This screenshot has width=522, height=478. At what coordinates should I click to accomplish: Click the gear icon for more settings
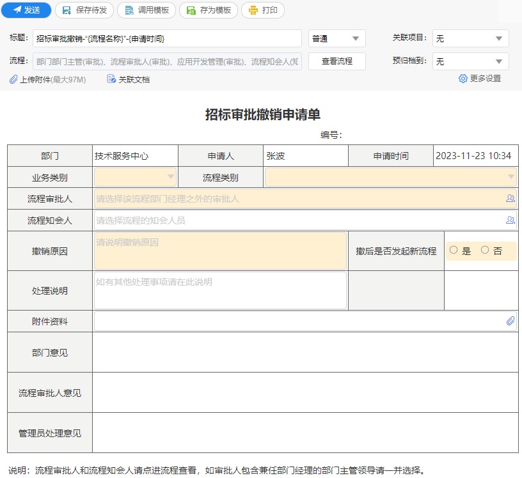coord(463,79)
